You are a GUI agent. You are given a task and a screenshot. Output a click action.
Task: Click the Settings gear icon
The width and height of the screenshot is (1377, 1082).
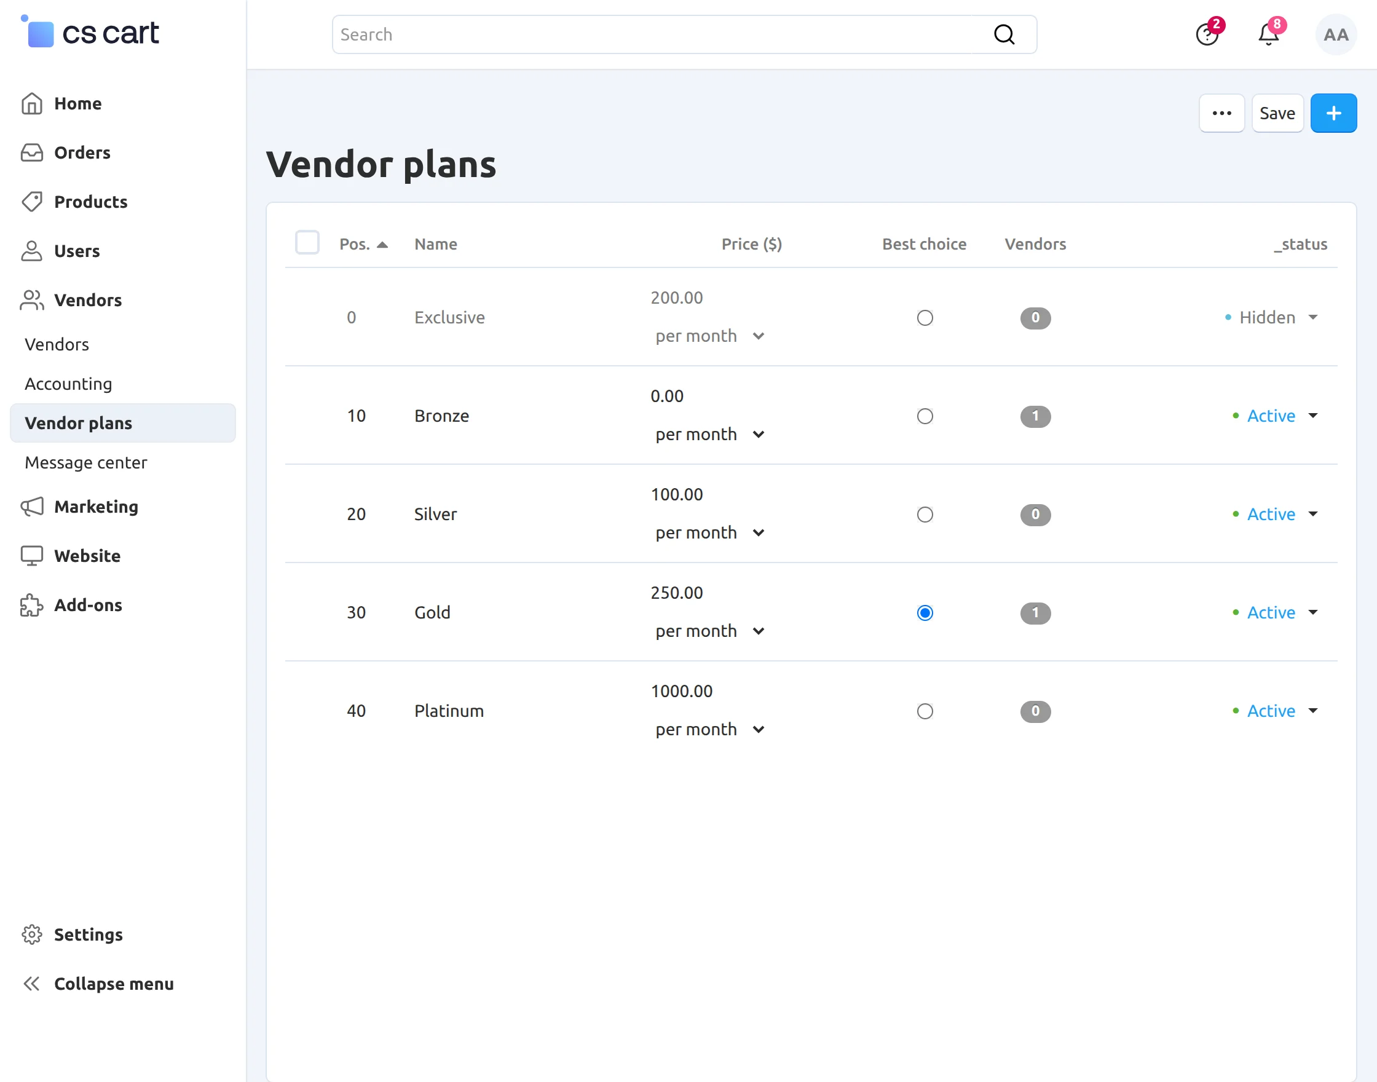click(x=32, y=934)
